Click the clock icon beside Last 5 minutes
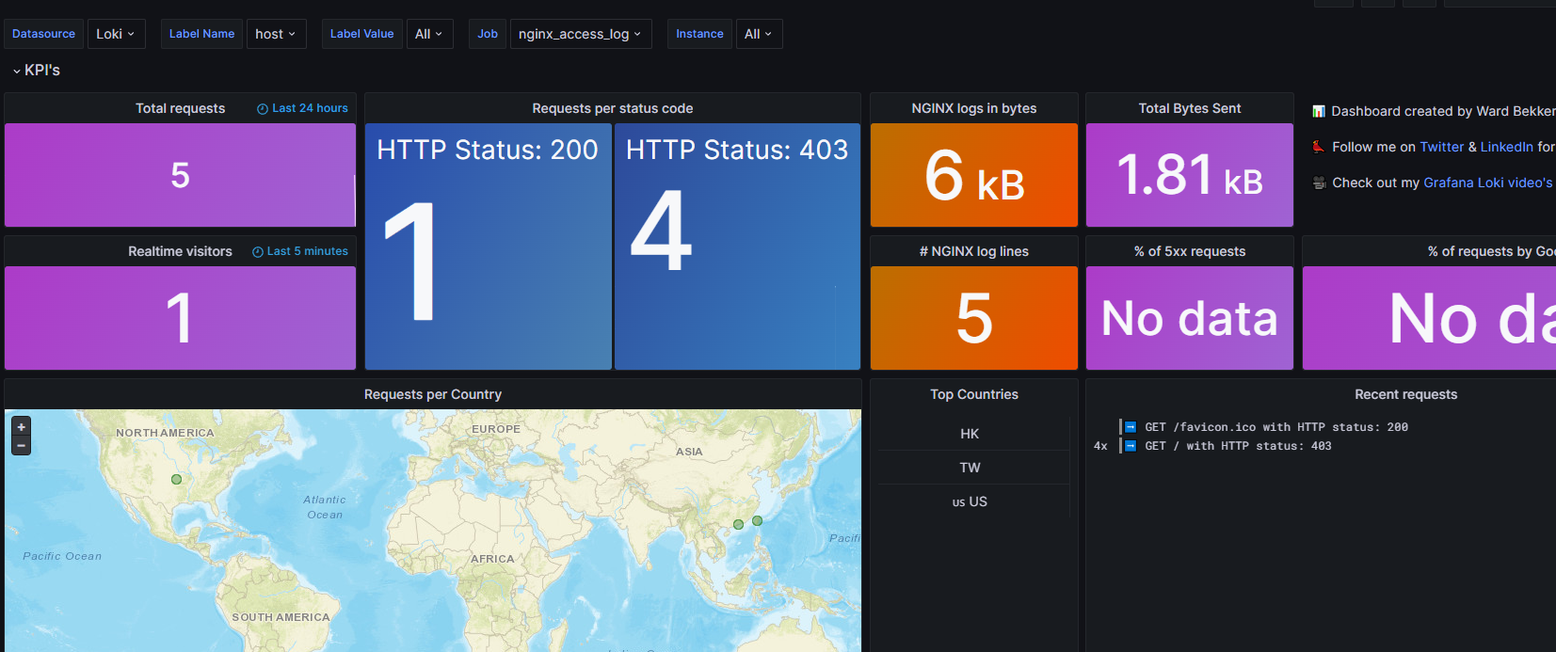 pyautogui.click(x=257, y=252)
